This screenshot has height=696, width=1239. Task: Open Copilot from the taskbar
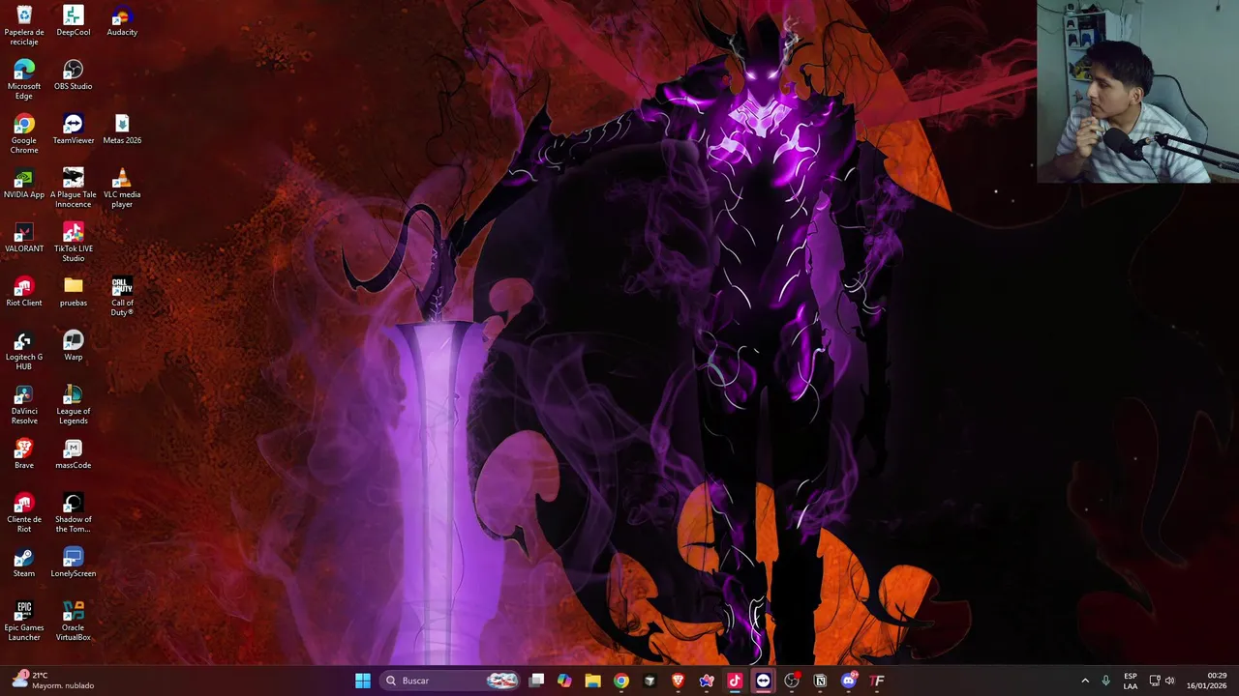click(564, 681)
